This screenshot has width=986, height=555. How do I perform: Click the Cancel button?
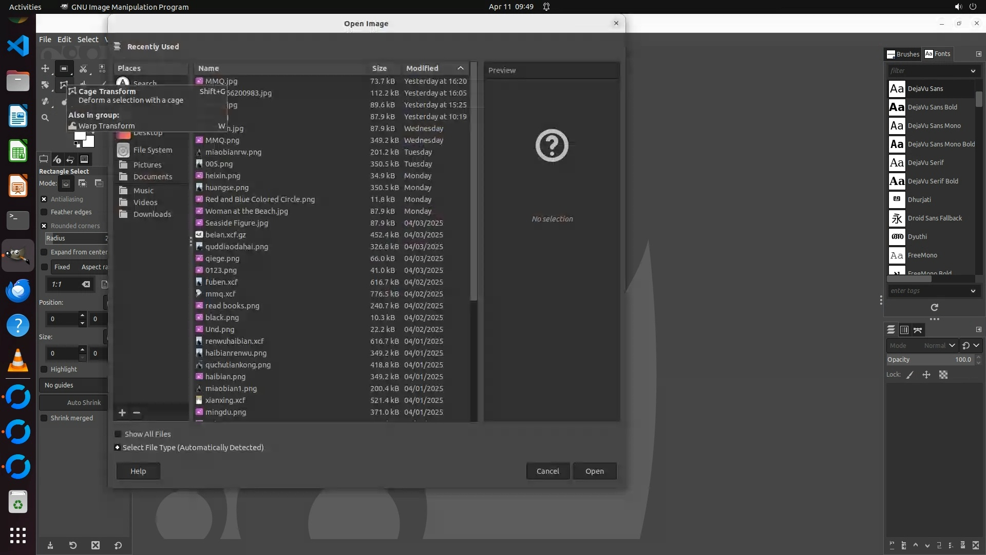[x=547, y=471]
